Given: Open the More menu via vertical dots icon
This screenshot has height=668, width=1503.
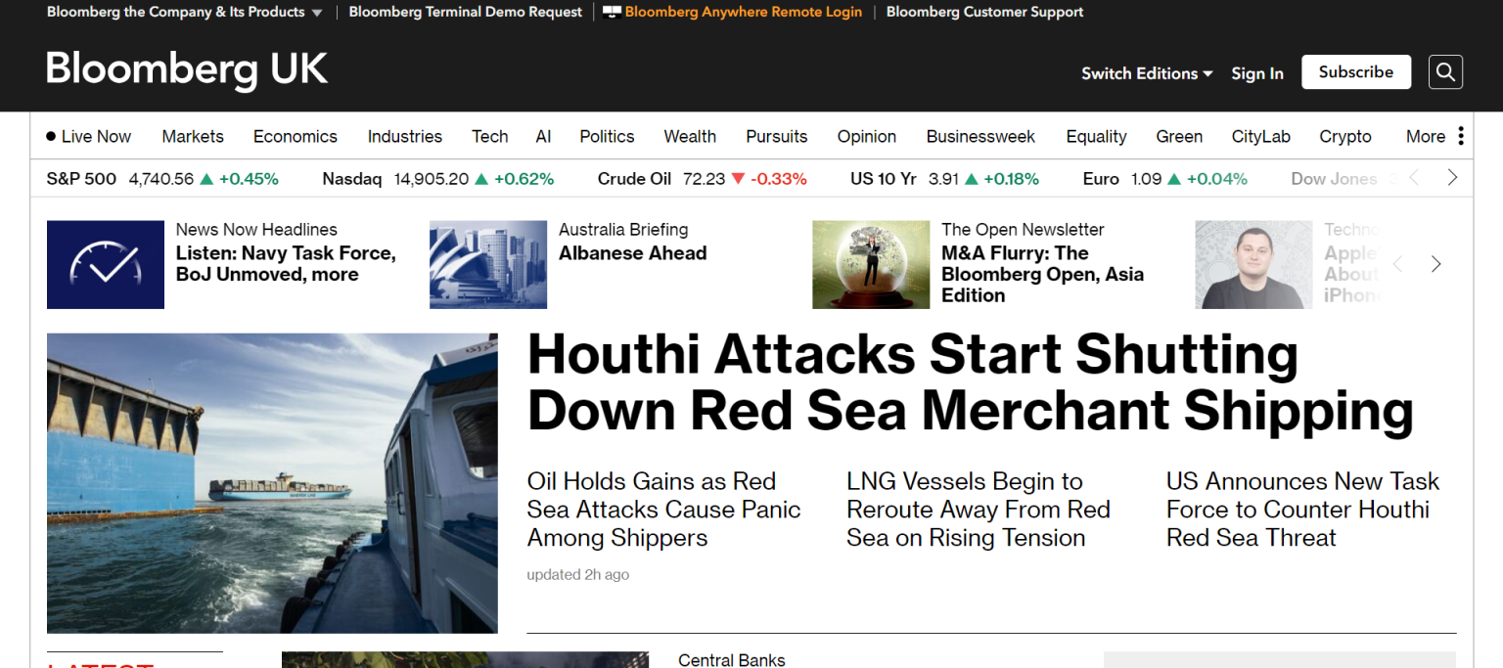Looking at the screenshot, I should coord(1461,136).
